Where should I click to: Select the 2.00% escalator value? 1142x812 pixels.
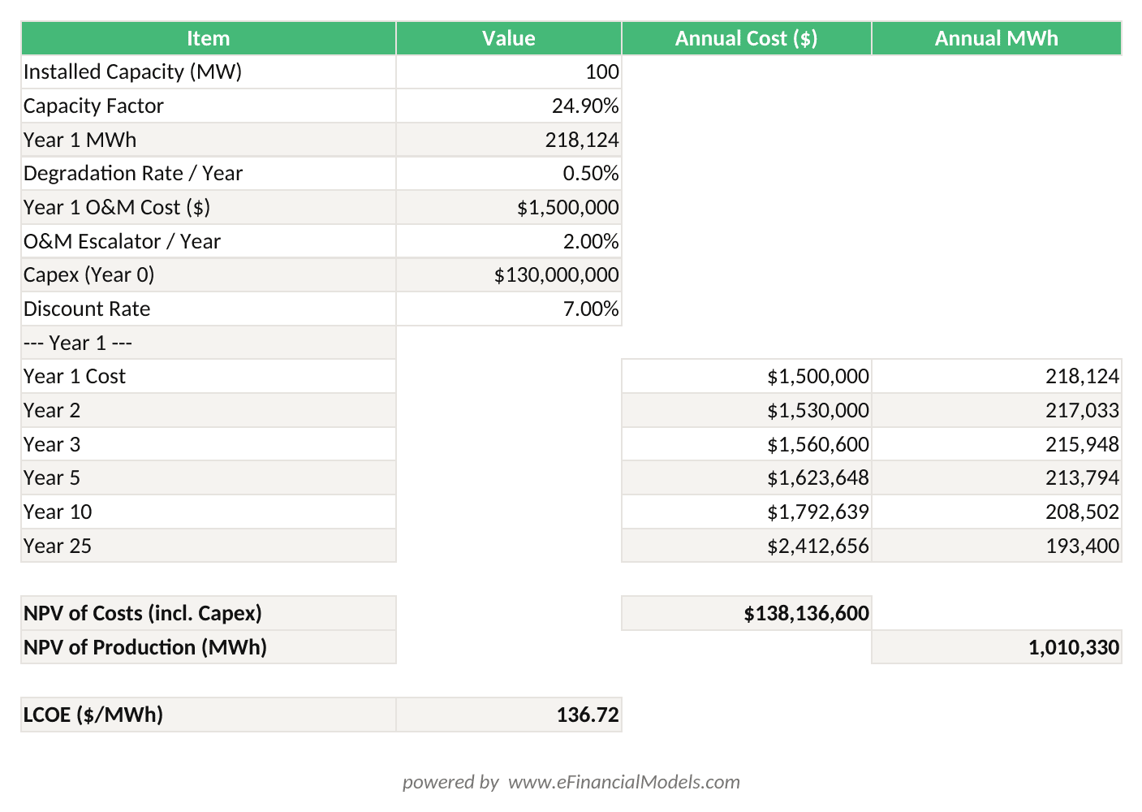pyautogui.click(x=509, y=241)
